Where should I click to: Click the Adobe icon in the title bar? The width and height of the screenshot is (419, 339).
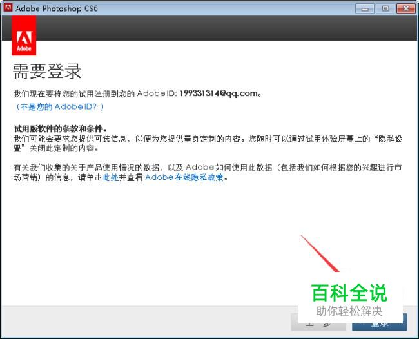(8, 8)
